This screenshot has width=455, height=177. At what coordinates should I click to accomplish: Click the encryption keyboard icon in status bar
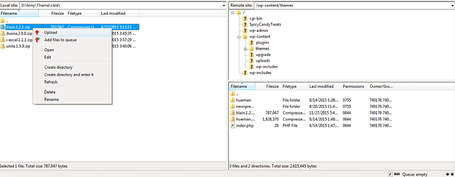point(397,174)
